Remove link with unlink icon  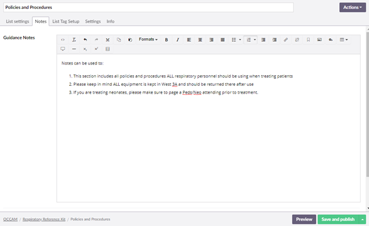[297, 40]
